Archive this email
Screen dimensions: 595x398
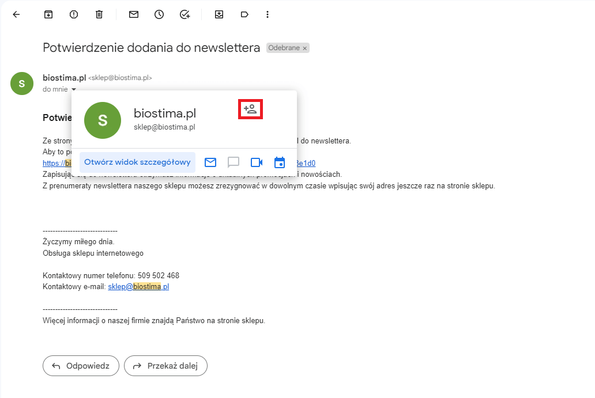[x=48, y=14]
